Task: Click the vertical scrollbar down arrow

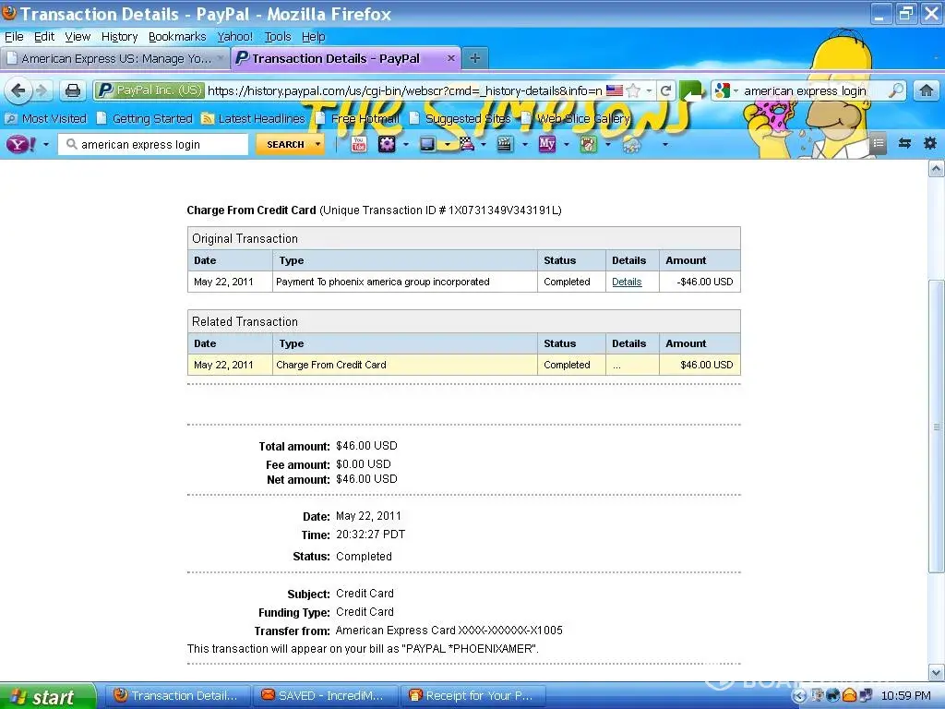Action: (x=936, y=672)
